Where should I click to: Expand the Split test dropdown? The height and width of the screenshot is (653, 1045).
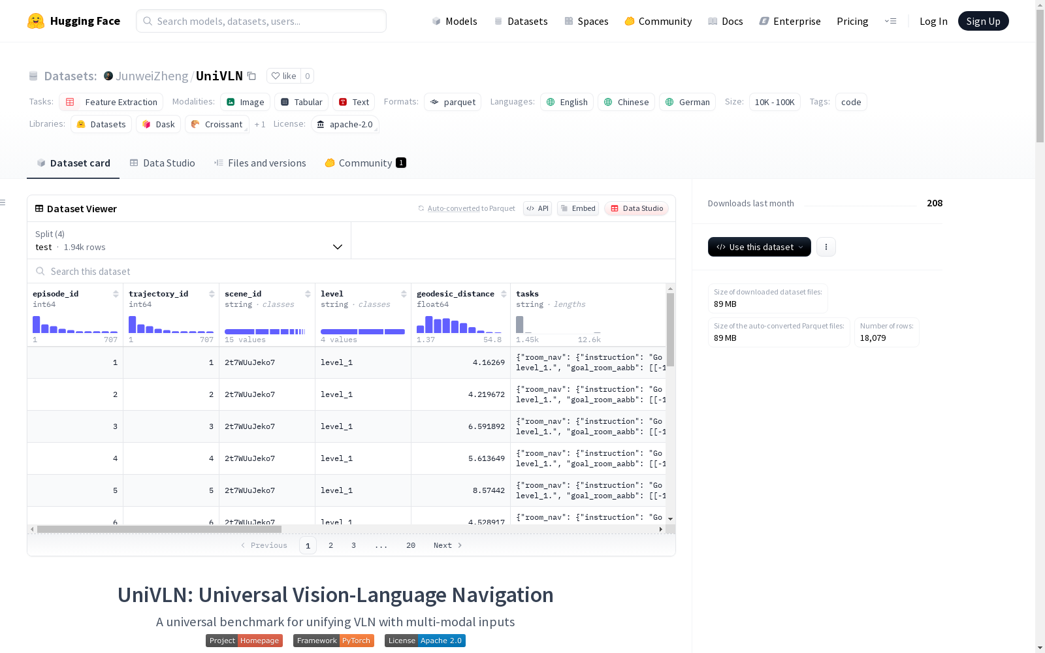(x=189, y=240)
